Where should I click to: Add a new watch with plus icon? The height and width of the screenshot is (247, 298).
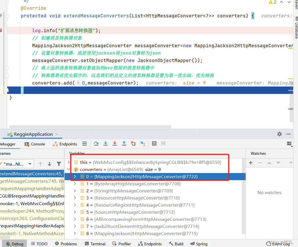coord(251,163)
